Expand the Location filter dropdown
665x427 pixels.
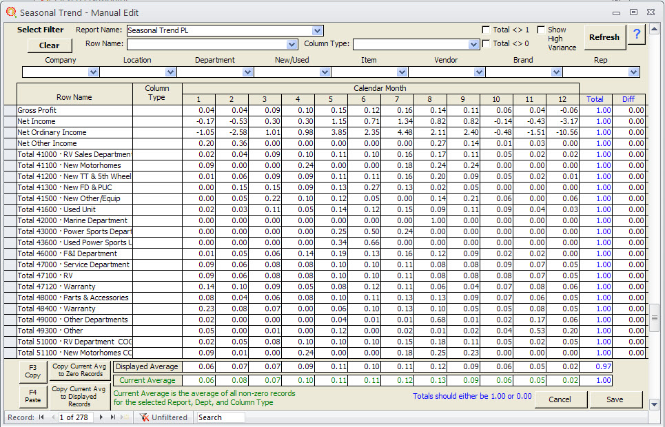click(170, 72)
